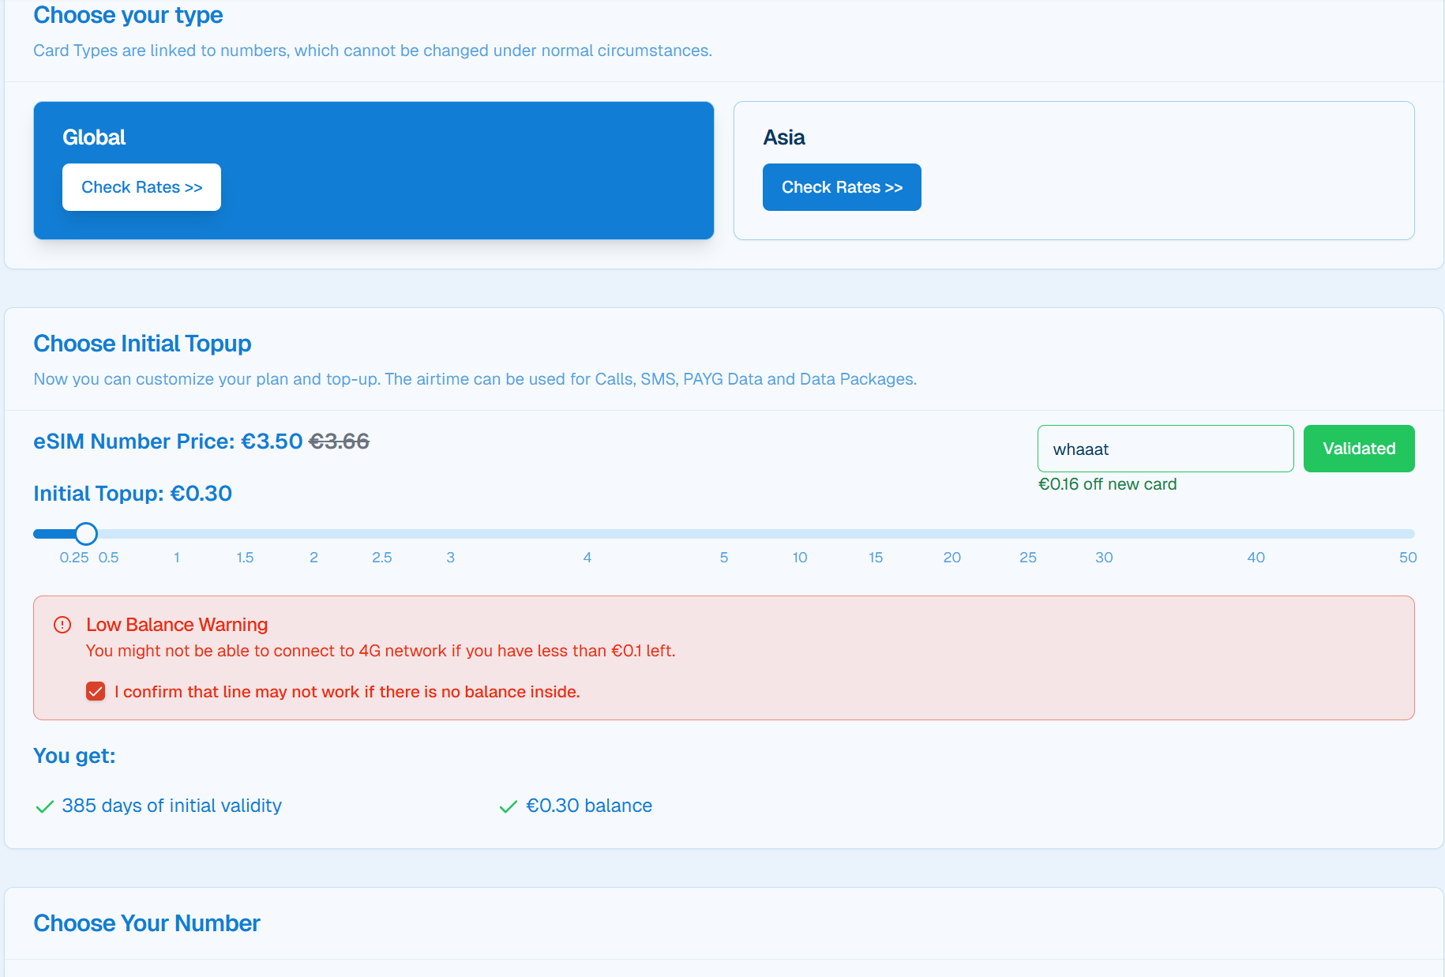
Task: Click the Low Balance Warning alert icon
Action: (62, 625)
